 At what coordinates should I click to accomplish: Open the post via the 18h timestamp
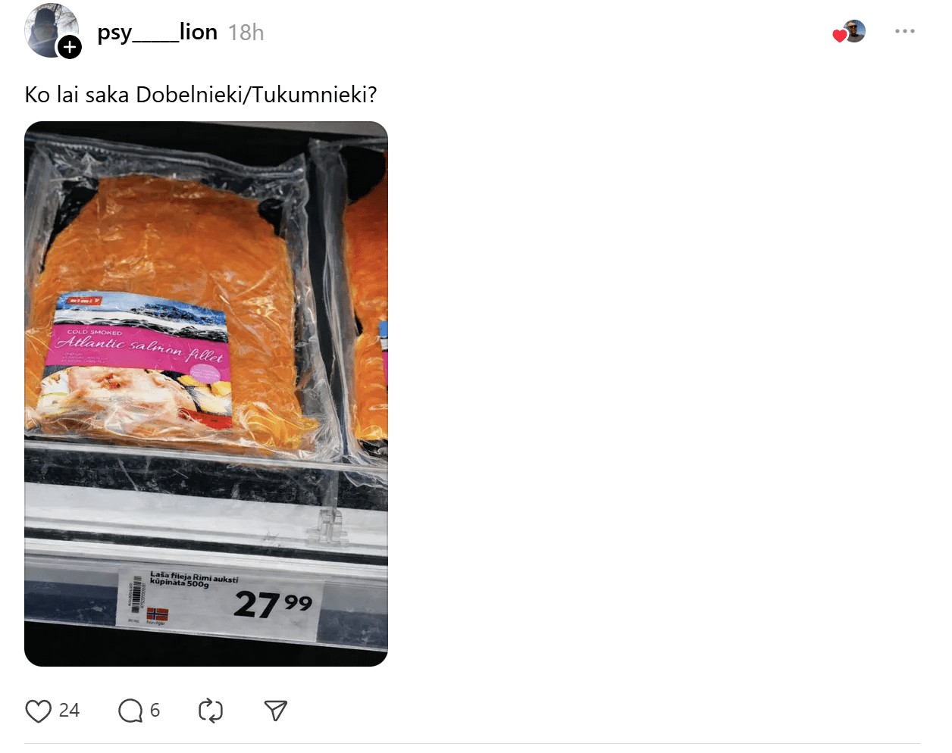tap(246, 33)
